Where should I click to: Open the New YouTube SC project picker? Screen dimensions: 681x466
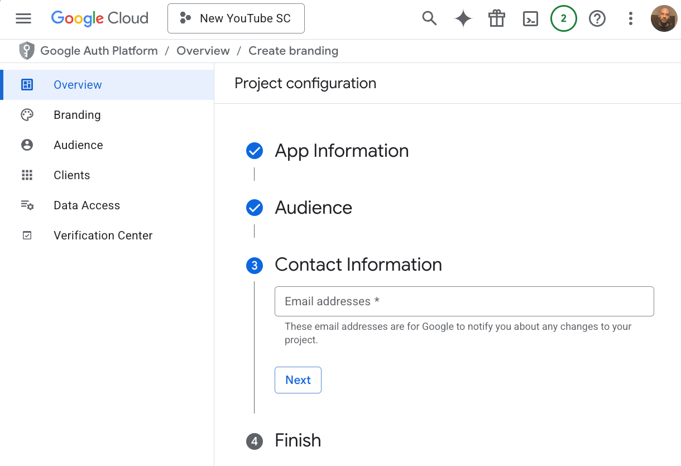coord(236,18)
